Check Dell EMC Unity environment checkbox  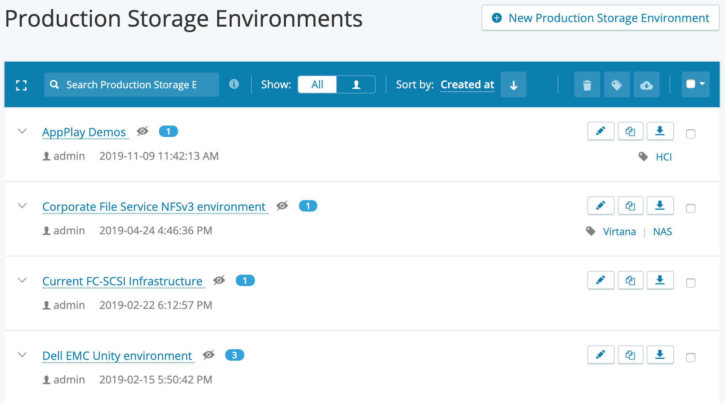[691, 358]
